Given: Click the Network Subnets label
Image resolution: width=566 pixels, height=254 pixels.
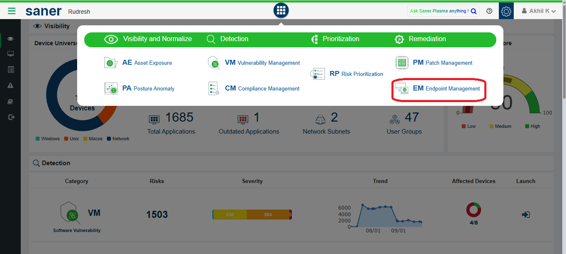Looking at the screenshot, I should 326,132.
